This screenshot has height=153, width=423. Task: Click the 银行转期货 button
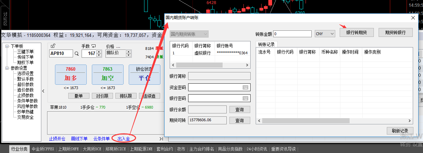coord(357,32)
